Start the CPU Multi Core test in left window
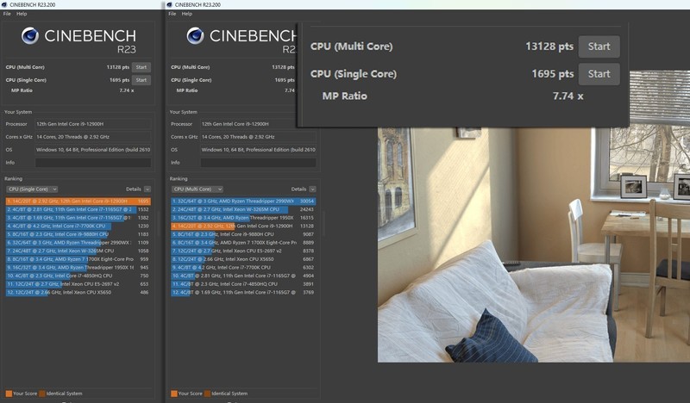This screenshot has height=403, width=690. 141,67
